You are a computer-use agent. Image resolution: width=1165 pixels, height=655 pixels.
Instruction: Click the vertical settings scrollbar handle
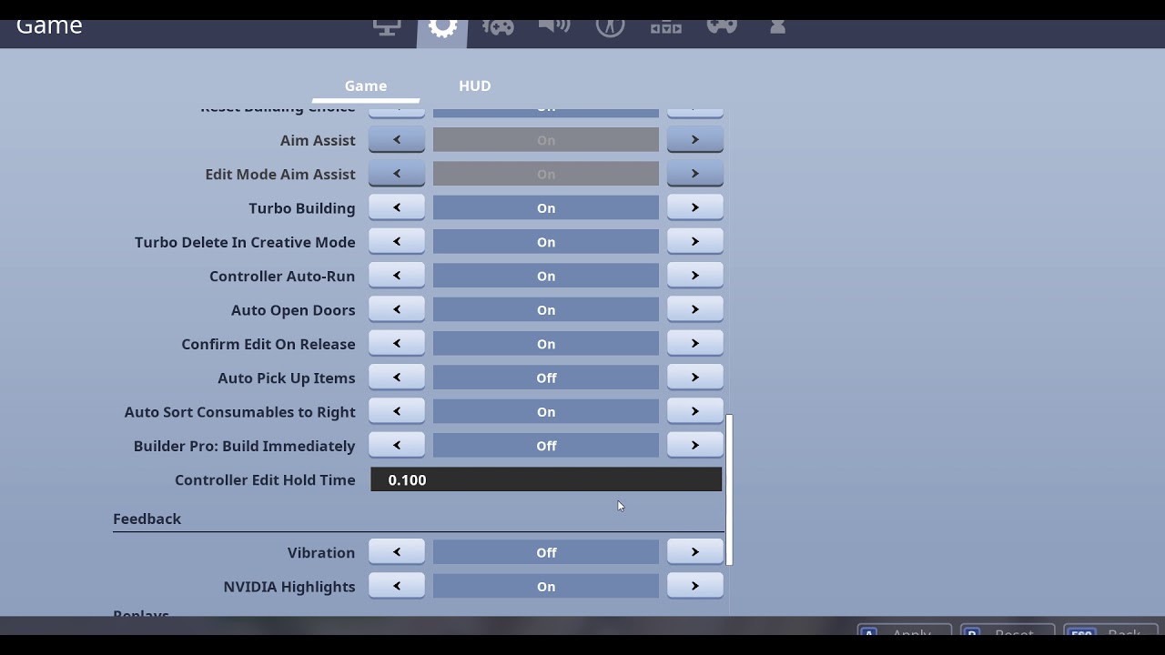[x=729, y=489]
